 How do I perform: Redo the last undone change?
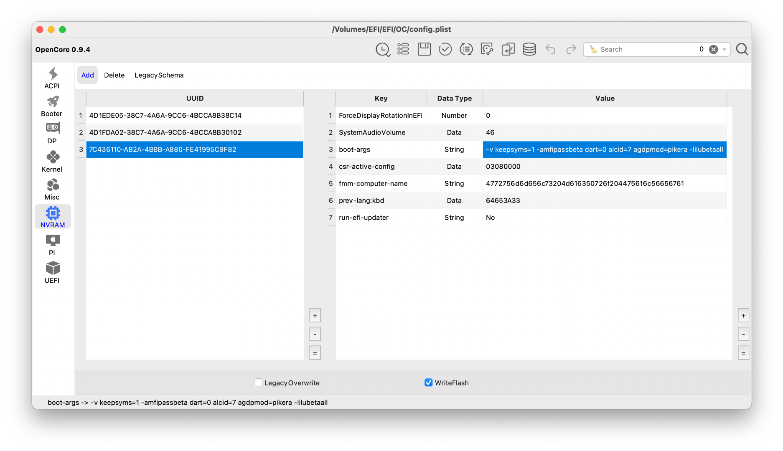571,49
